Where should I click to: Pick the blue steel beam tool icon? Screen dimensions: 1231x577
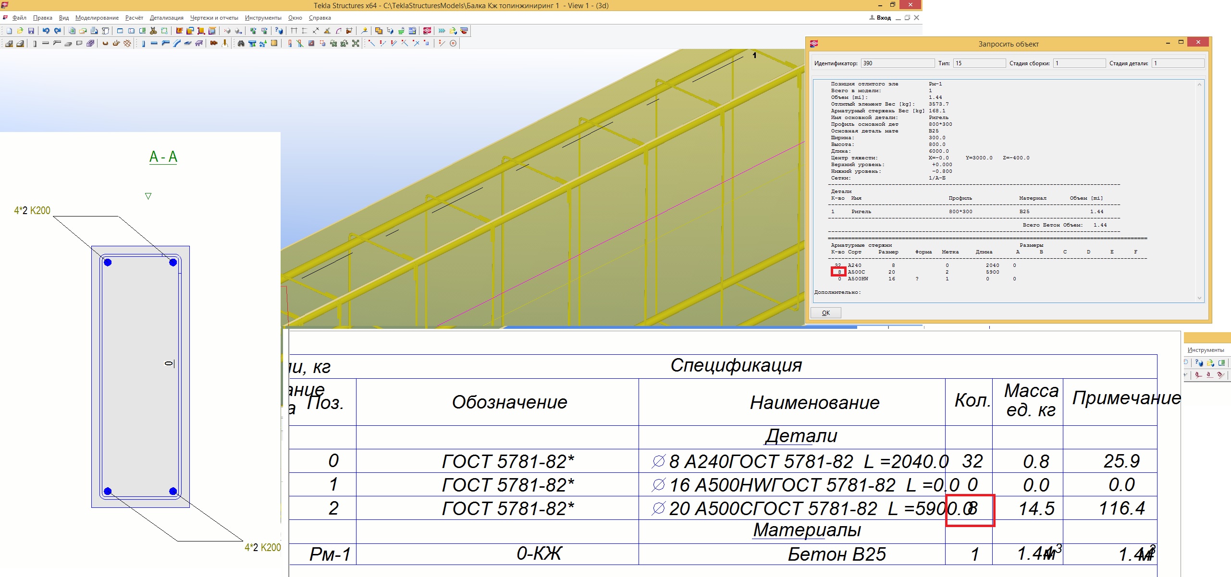click(x=154, y=43)
